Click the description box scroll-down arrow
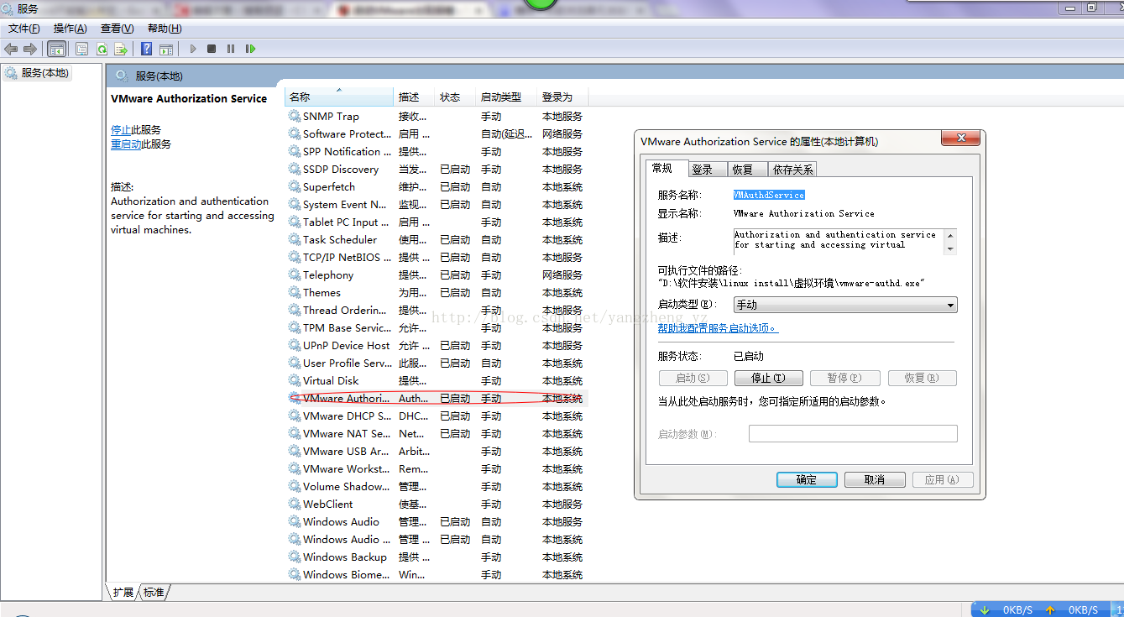Image resolution: width=1124 pixels, height=617 pixels. click(x=950, y=248)
